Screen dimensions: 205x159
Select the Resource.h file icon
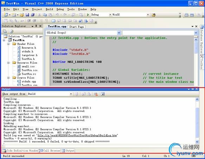(19, 48)
